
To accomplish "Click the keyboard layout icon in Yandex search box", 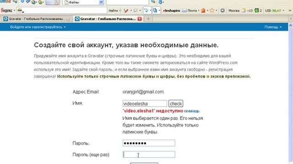I will pyautogui.click(x=20, y=10).
